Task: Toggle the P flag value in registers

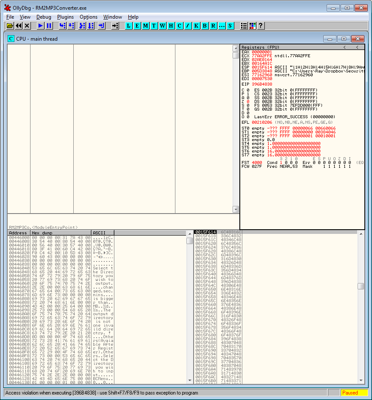Action: click(x=247, y=94)
